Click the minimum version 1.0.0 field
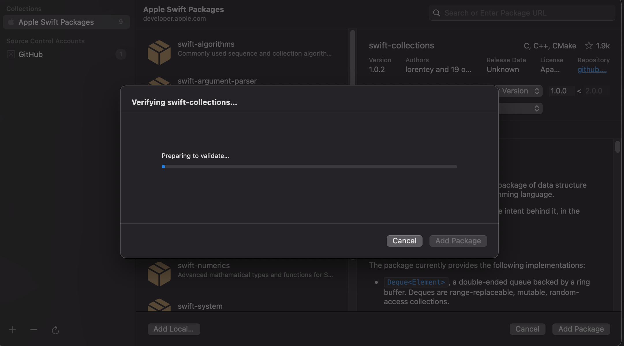The height and width of the screenshot is (346, 624). tap(561, 91)
